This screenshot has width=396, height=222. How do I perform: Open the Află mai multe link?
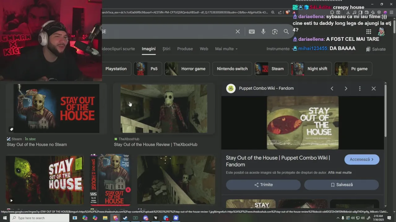pyautogui.click(x=340, y=172)
